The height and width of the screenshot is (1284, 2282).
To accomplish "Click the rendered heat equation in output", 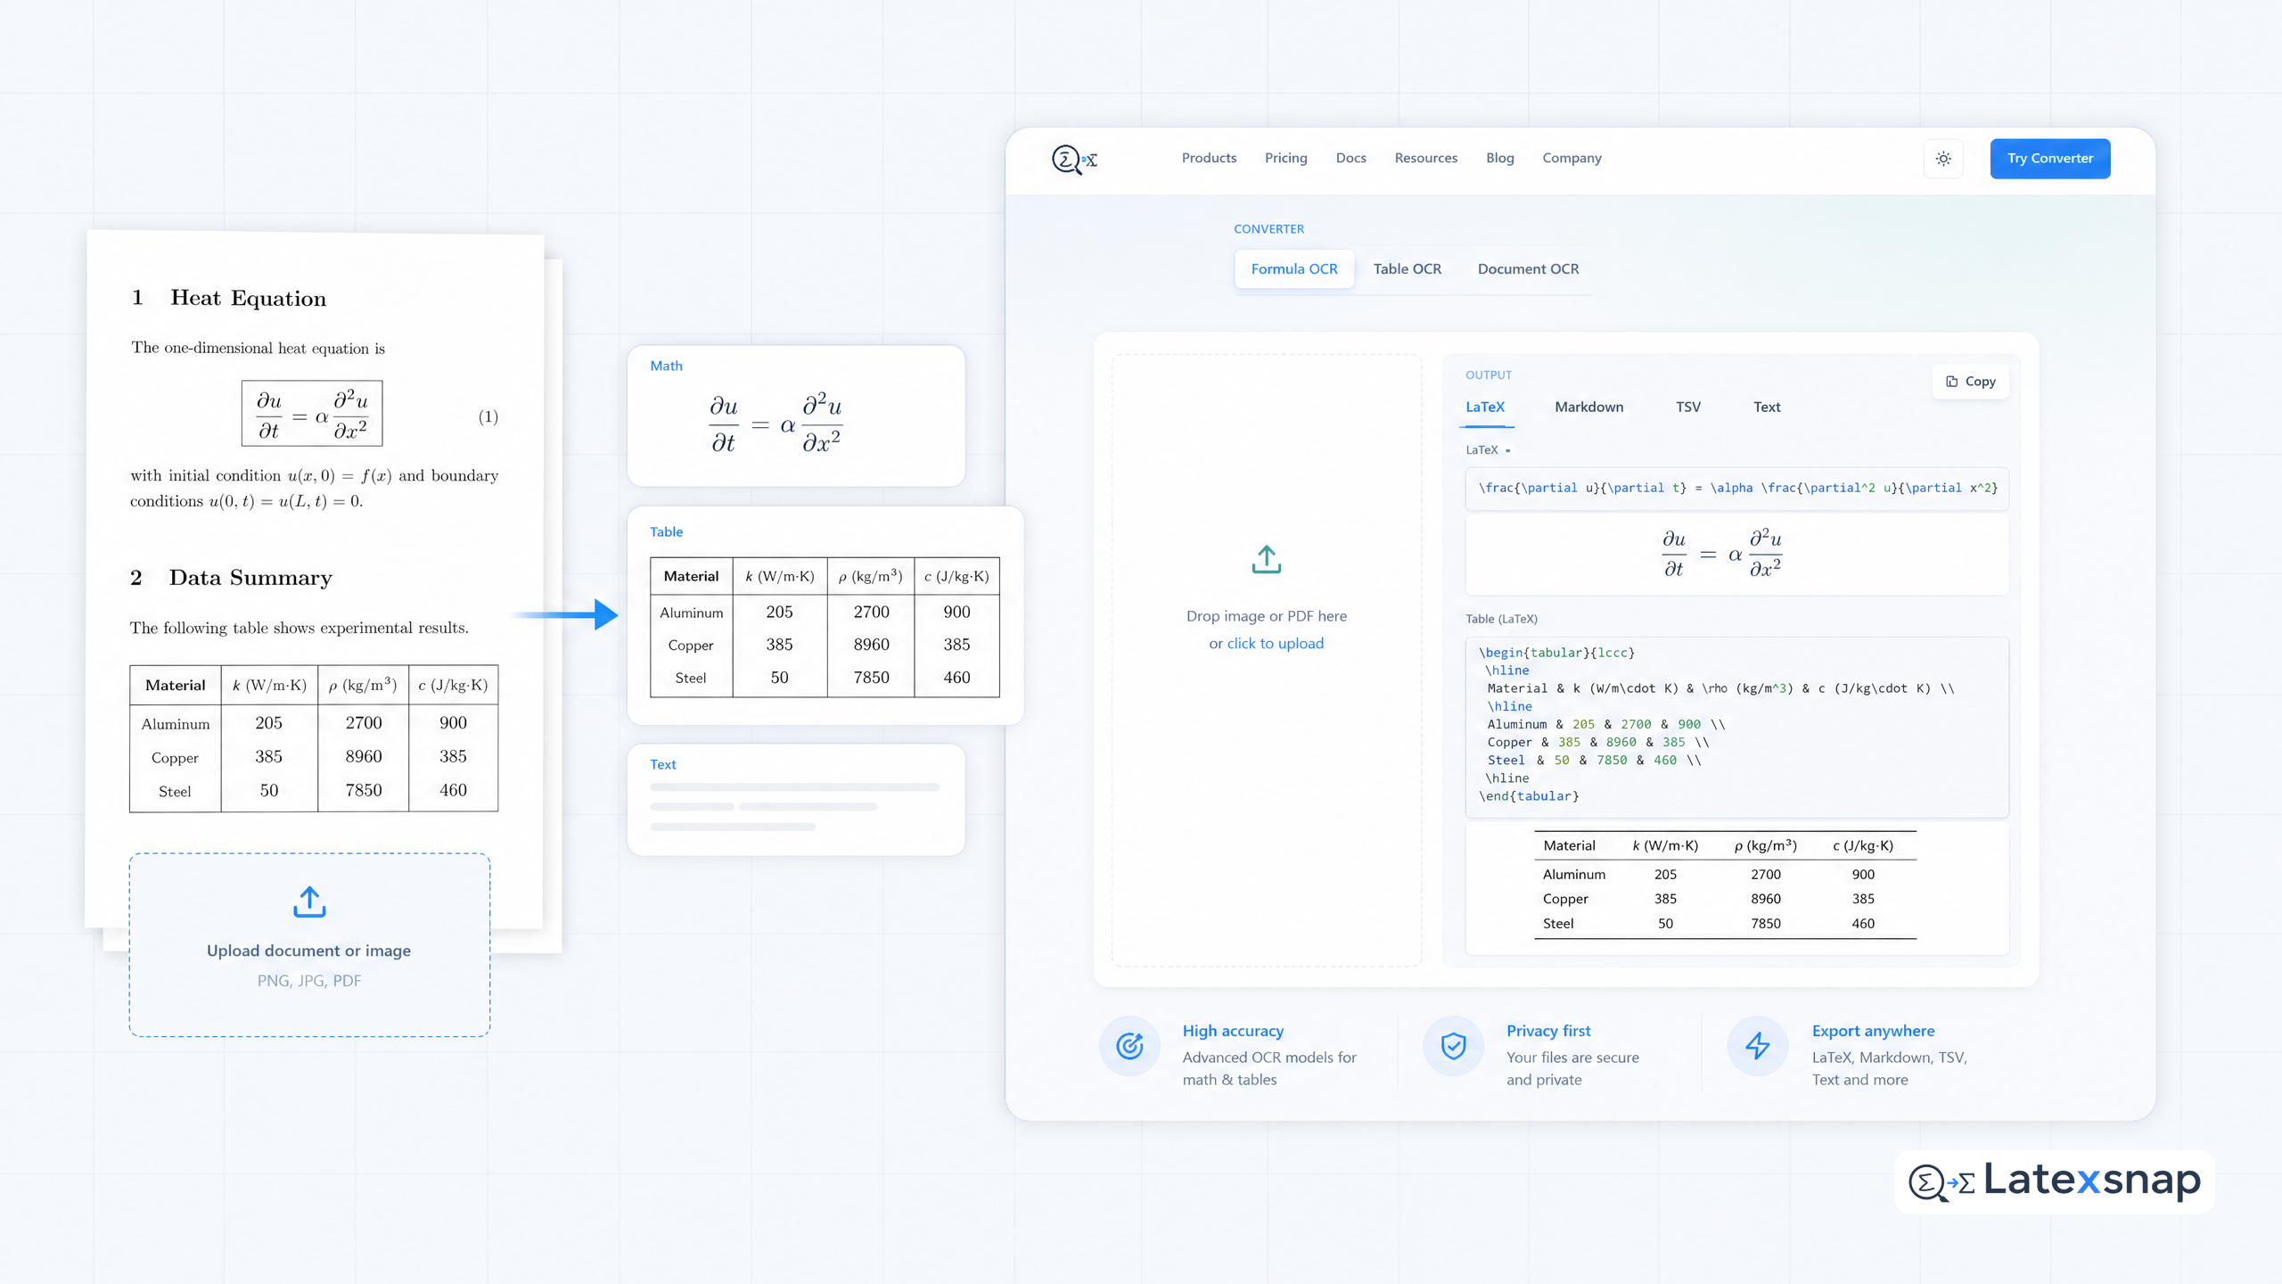I will click(x=1720, y=554).
